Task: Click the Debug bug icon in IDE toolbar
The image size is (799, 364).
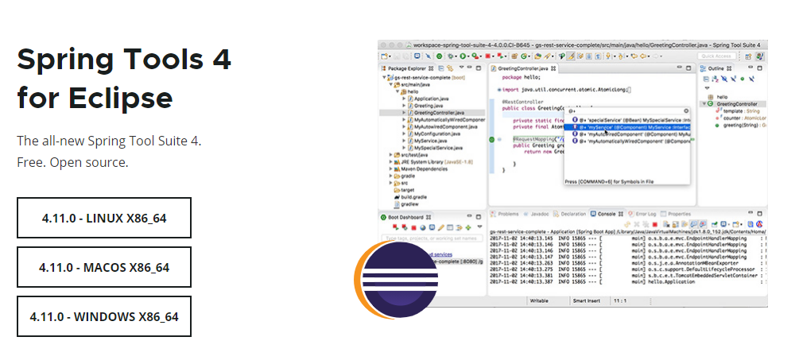Action: click(450, 56)
